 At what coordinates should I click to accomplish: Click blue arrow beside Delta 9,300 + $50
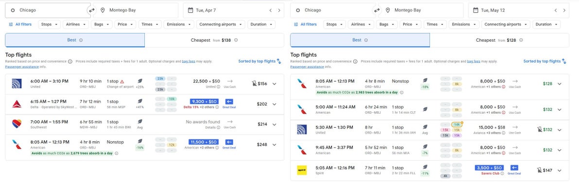pyautogui.click(x=230, y=101)
